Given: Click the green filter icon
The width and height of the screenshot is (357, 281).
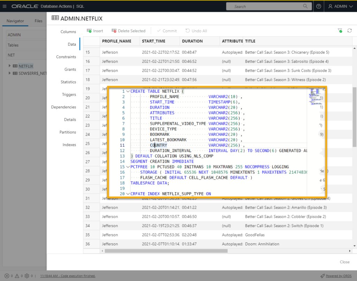Looking at the screenshot, I should pos(340,30).
